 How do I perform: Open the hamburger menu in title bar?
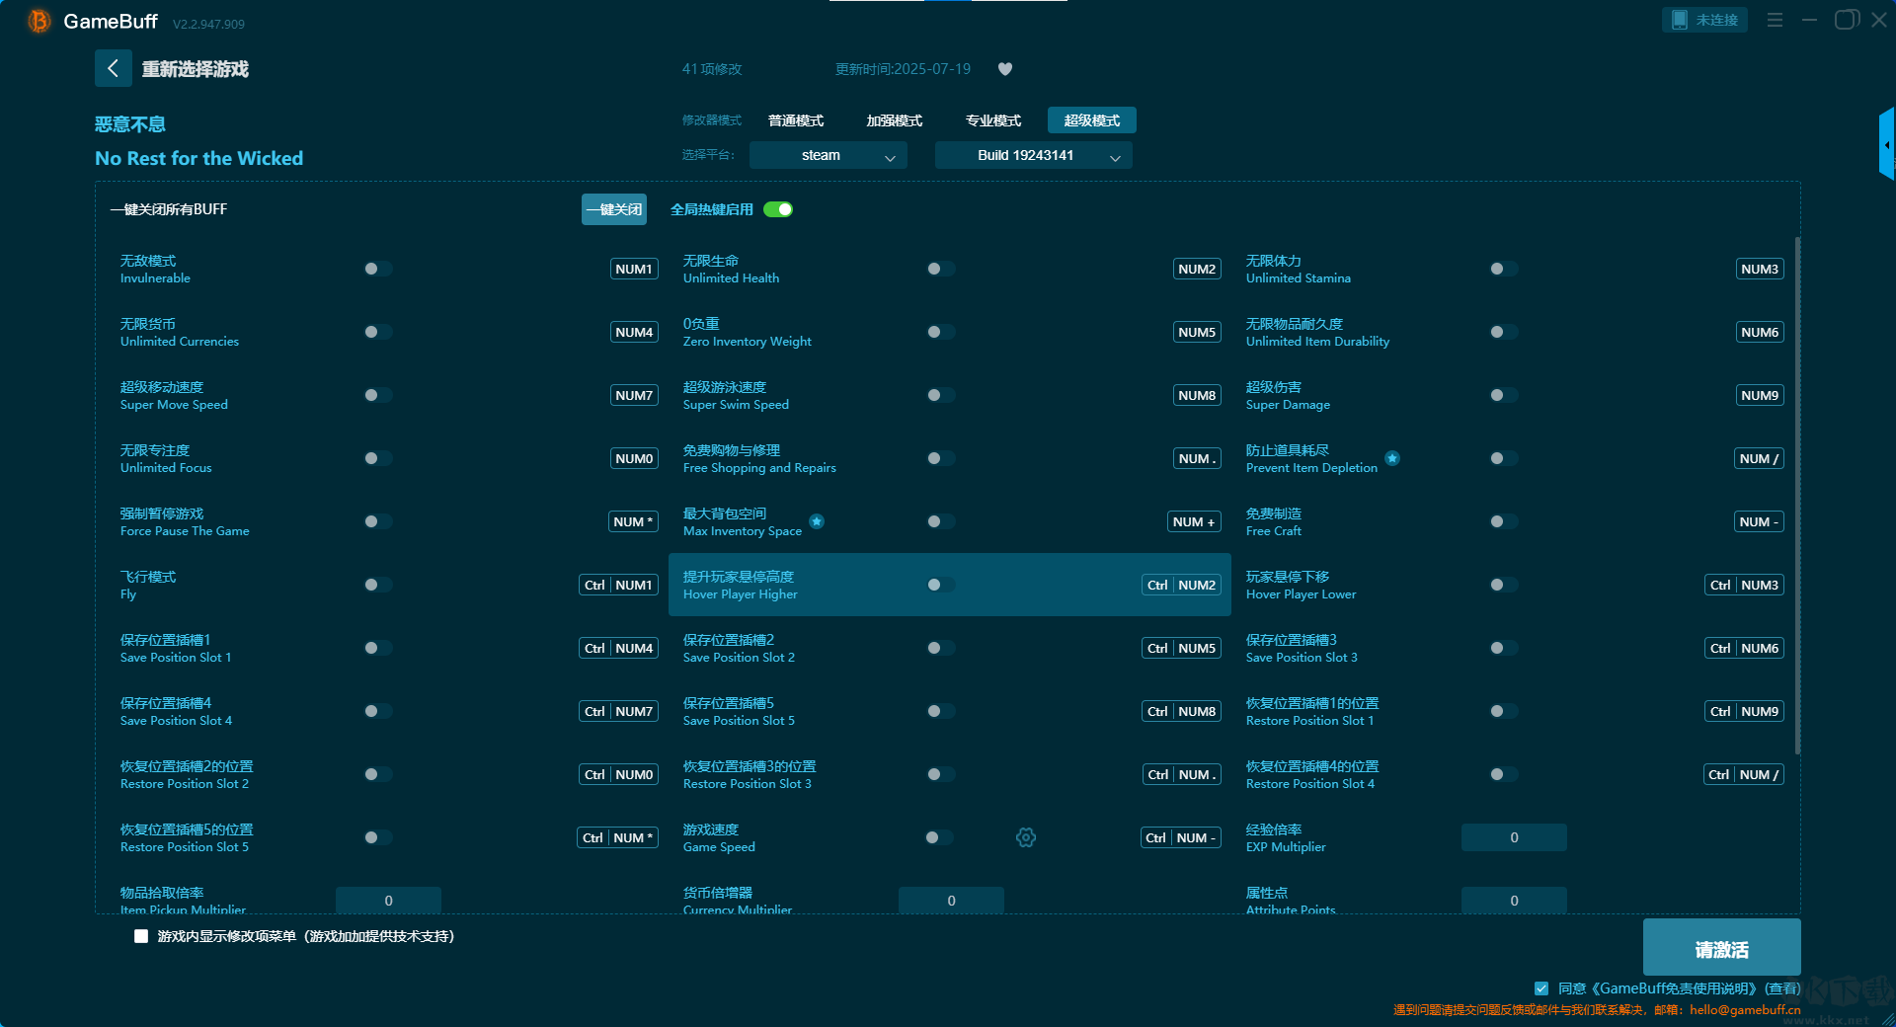1775,20
